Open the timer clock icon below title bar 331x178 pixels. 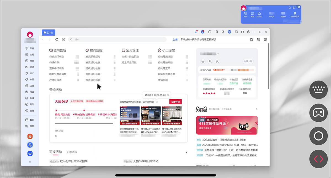pos(258,39)
